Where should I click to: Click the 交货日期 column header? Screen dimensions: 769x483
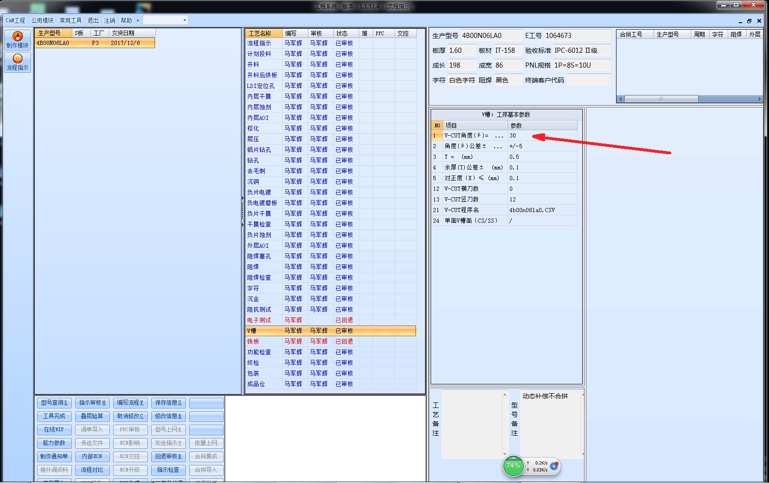(x=132, y=33)
